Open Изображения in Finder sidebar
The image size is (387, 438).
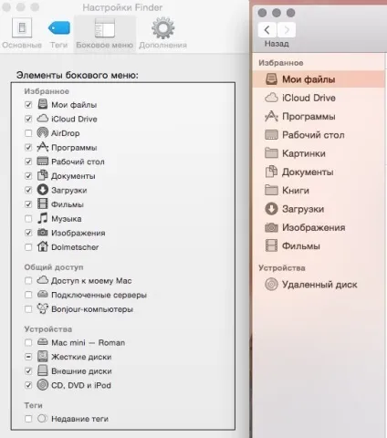(x=319, y=227)
